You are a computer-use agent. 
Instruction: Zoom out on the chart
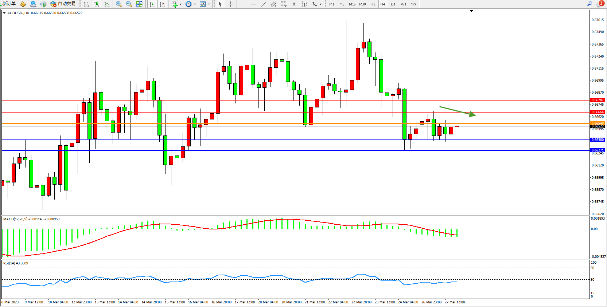(x=129, y=4)
